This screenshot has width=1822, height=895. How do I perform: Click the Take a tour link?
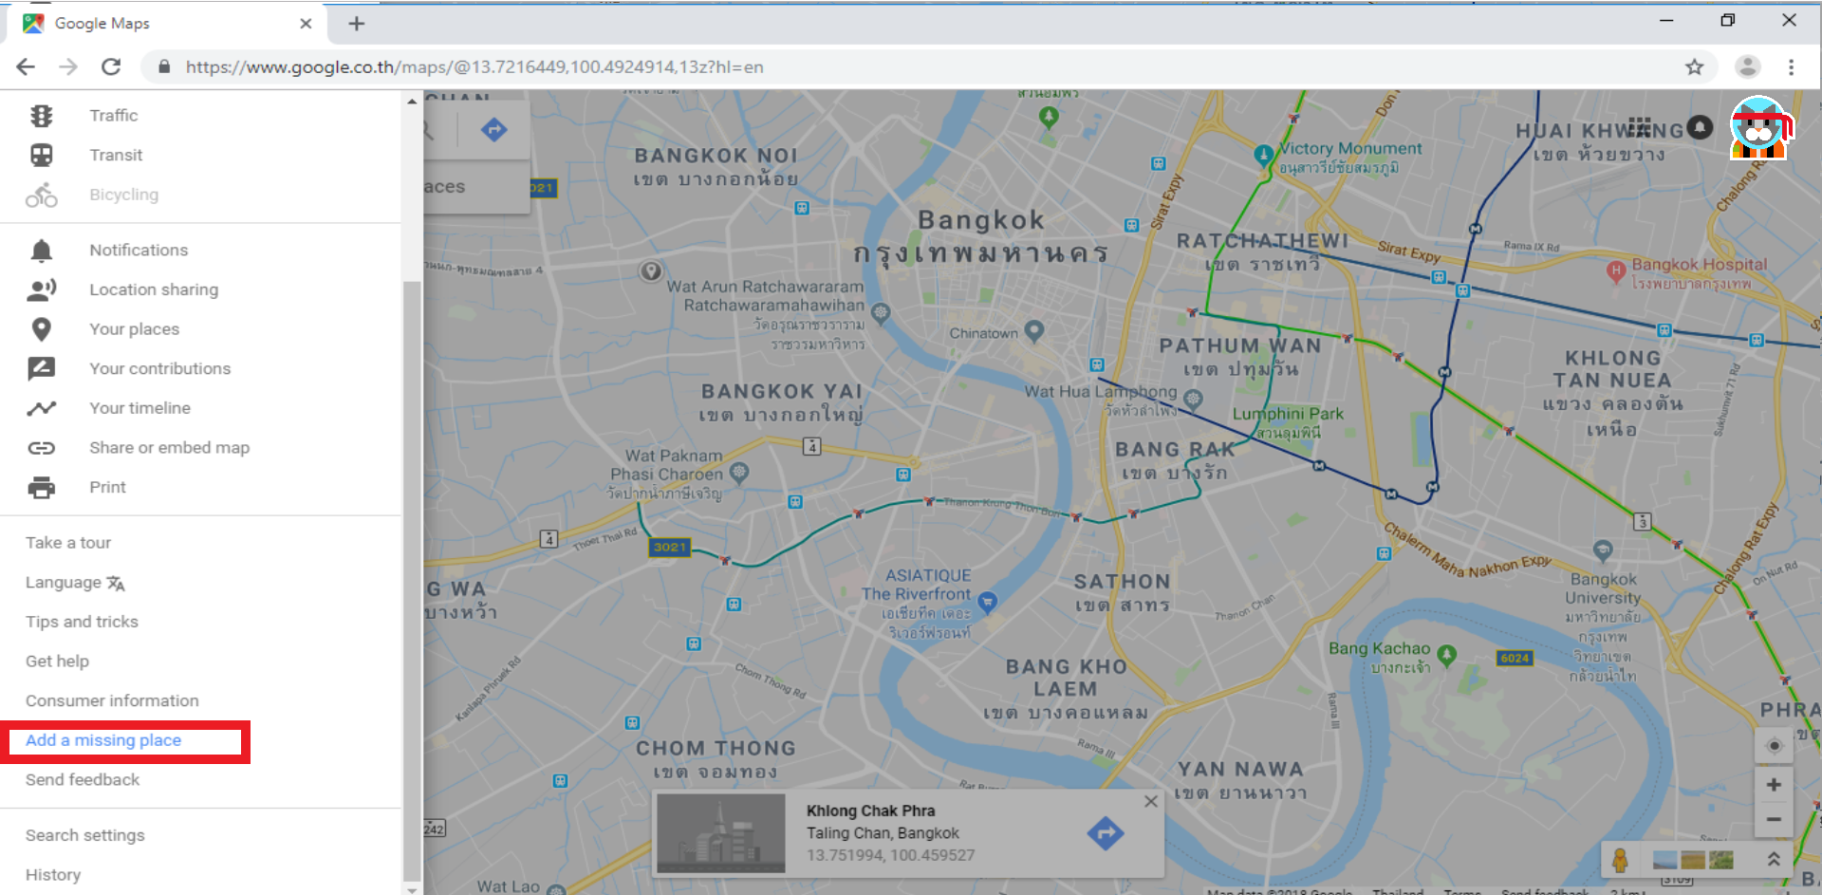coord(68,543)
